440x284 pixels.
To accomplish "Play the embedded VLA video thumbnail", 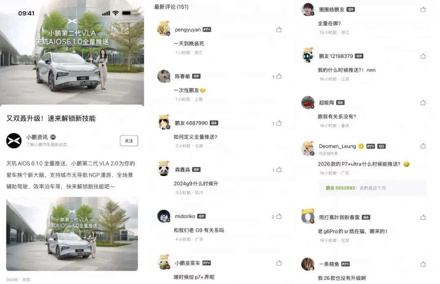I will point(72,234).
